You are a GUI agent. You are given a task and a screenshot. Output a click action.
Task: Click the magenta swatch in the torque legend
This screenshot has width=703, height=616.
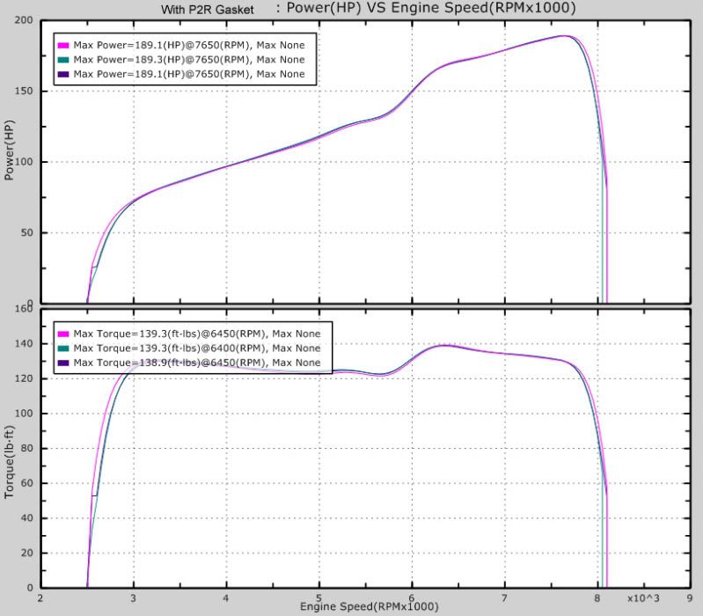63,334
